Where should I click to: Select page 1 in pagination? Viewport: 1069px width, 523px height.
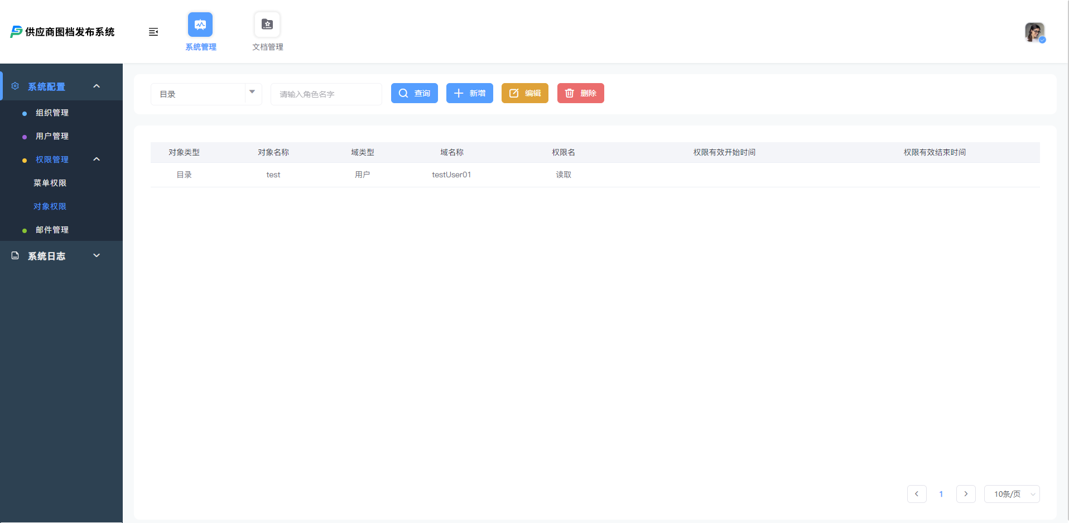[941, 494]
